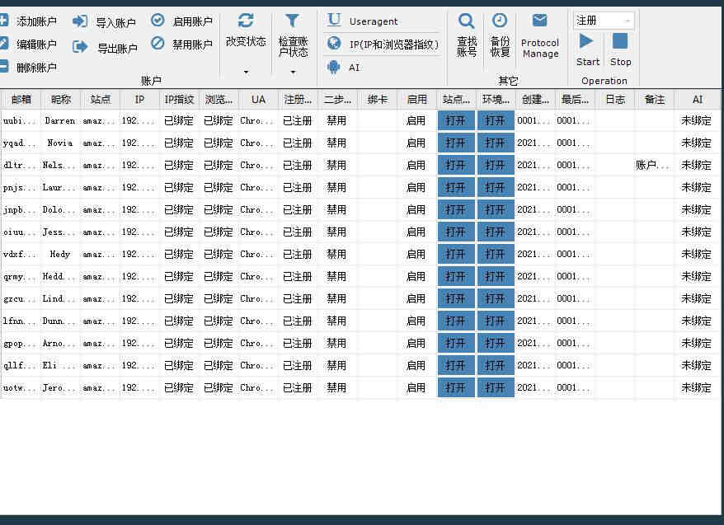Click 导出账户 export accounts icon

(x=80, y=47)
